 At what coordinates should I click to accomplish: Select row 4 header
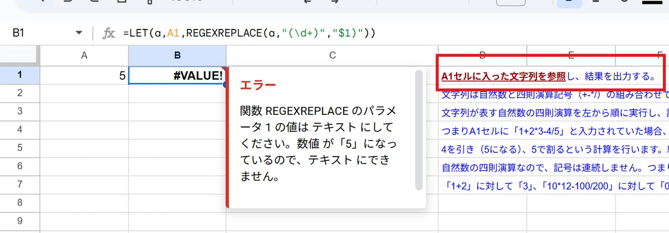[x=20, y=130]
